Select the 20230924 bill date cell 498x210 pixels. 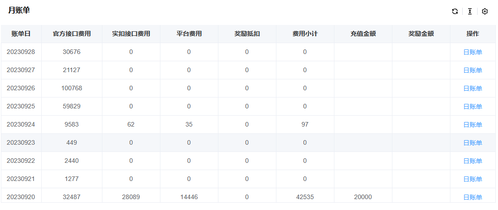21,125
